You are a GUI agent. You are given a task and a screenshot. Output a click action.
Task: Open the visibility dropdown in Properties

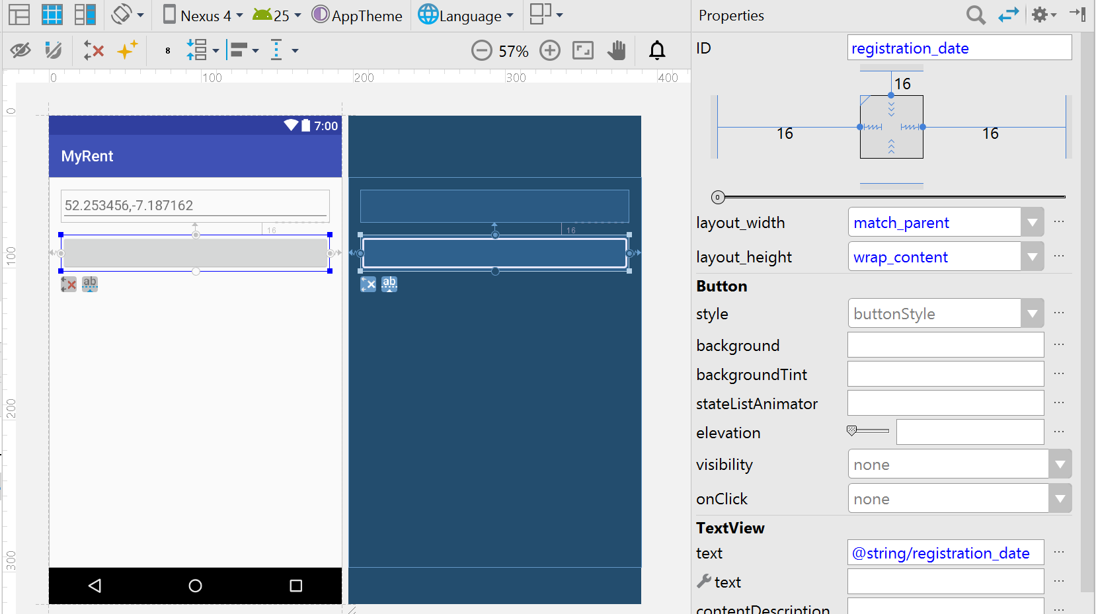pyautogui.click(x=1060, y=465)
